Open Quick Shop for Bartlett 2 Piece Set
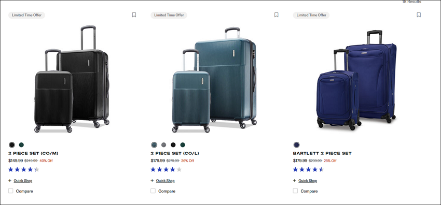 pos(308,181)
